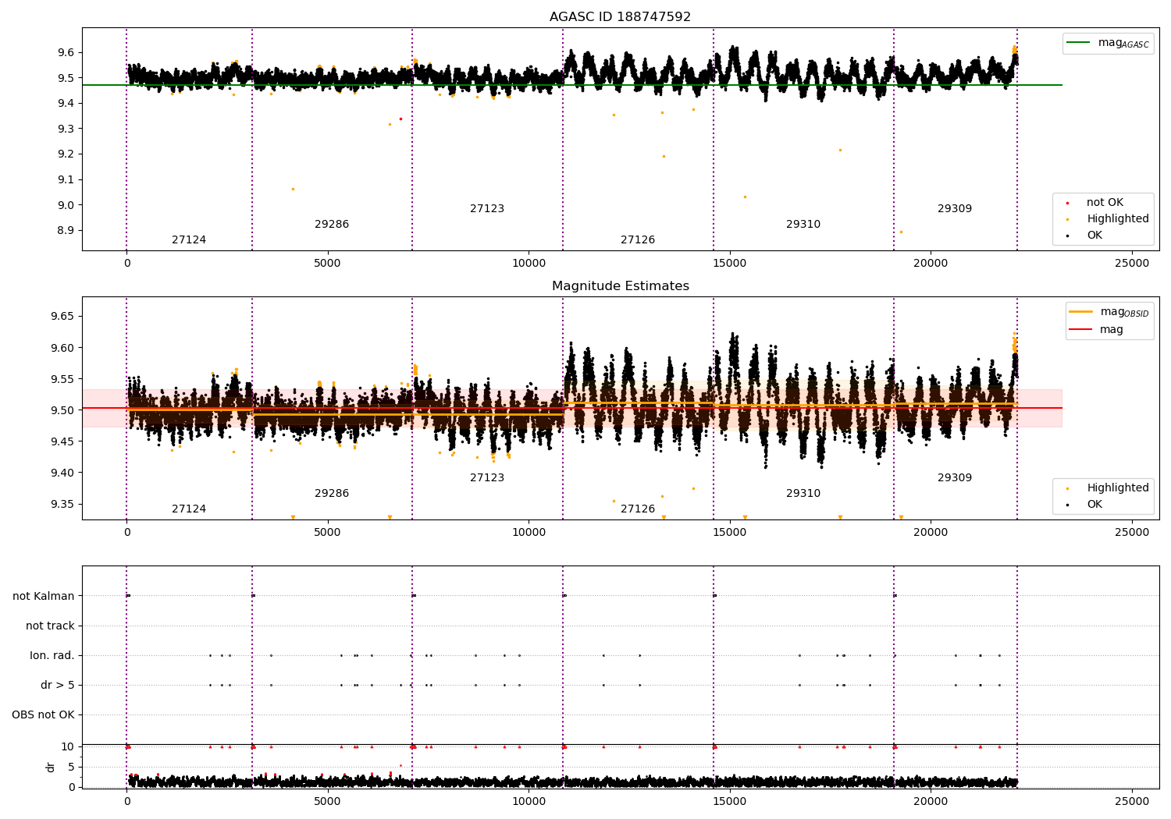Click obsid label 27123 in Magnitude Estimates plot
Screen dimensions: 1171x819
coord(487,477)
